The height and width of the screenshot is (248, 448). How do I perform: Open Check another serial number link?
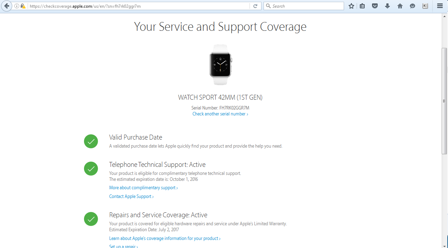coord(220,114)
